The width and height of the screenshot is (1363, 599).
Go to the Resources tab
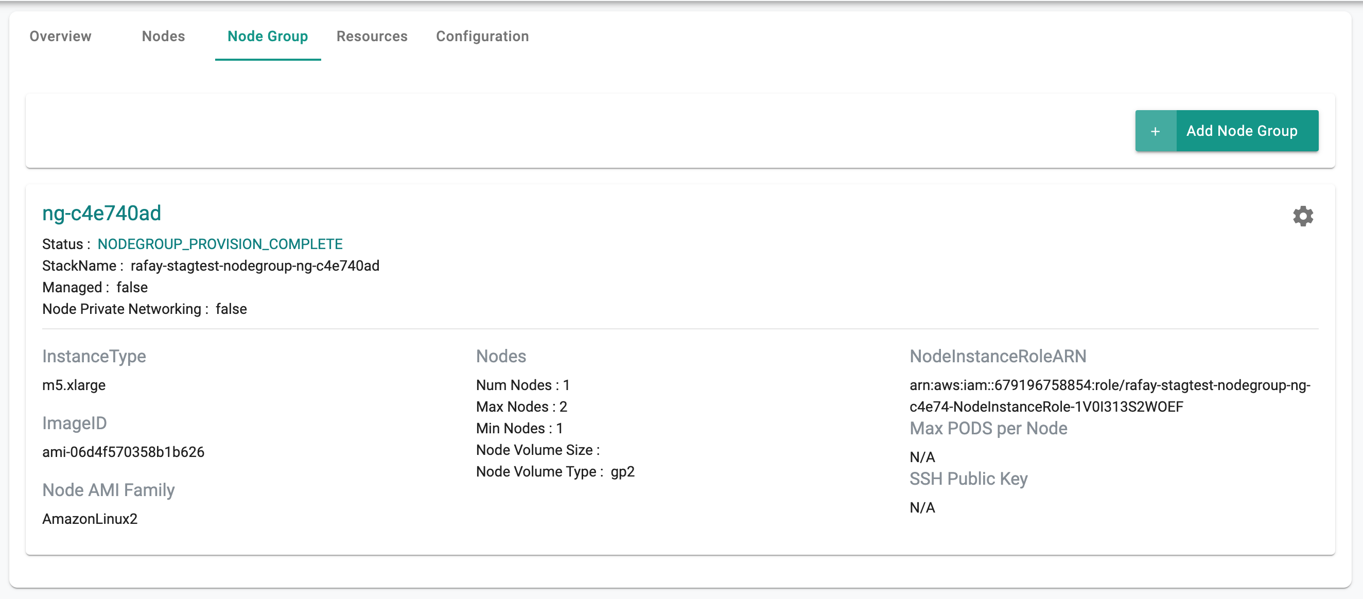(x=372, y=36)
